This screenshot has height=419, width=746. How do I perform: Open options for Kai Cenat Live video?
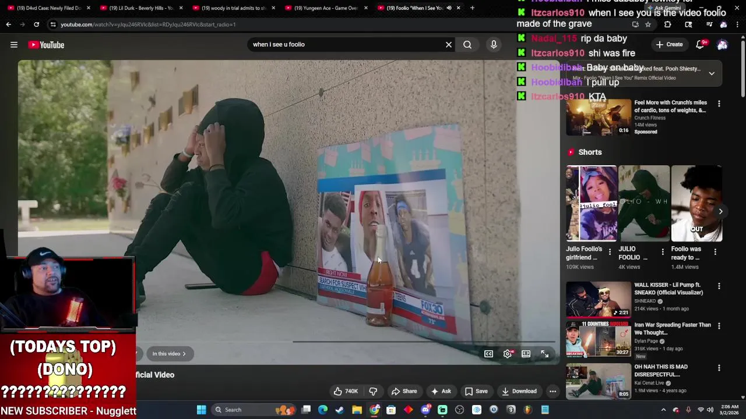tap(719, 368)
